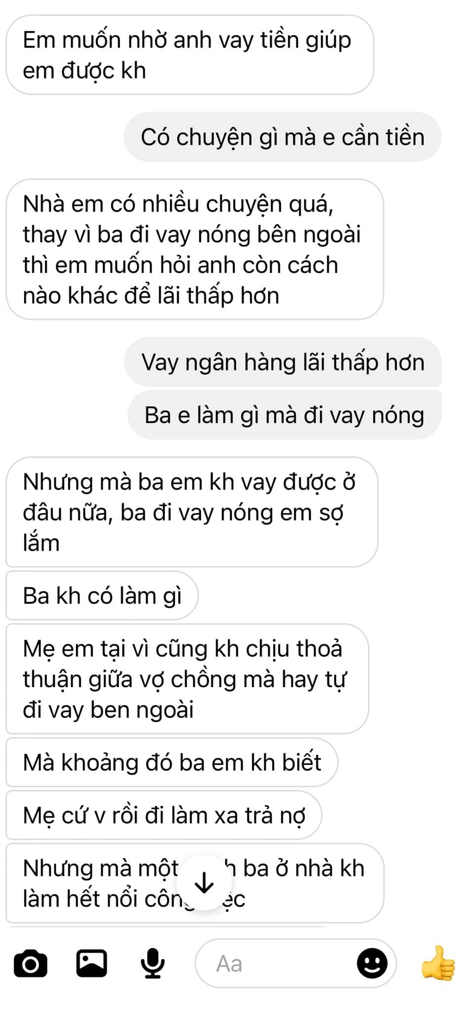Select last message 'Nhưng mà một ... ba ở nhà'

pyautogui.click(x=195, y=883)
